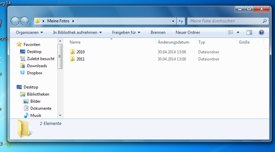Click the Forward navigation arrow button
This screenshot has width=275, height=152.
click(24, 21)
